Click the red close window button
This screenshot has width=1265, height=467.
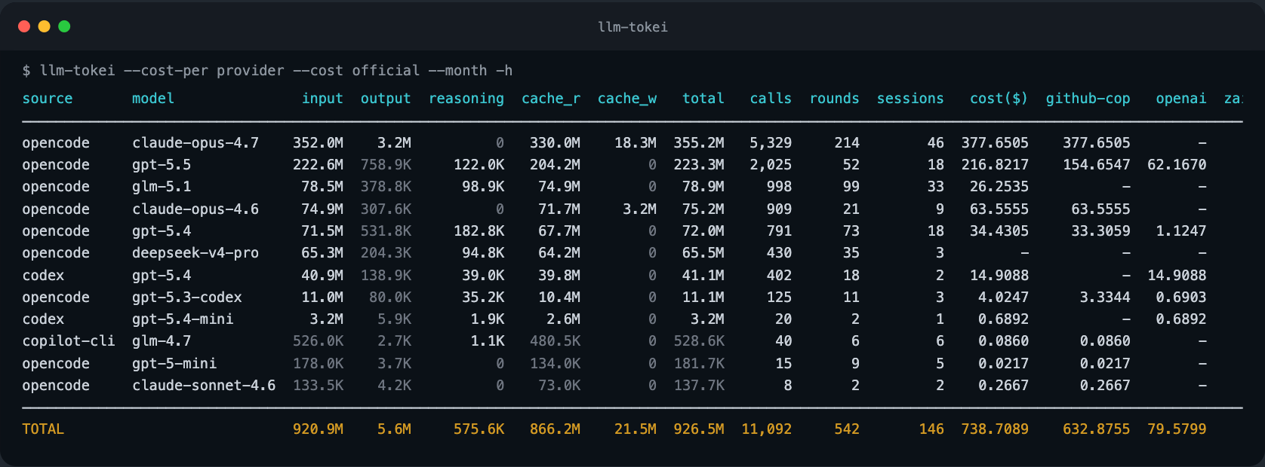pos(24,26)
